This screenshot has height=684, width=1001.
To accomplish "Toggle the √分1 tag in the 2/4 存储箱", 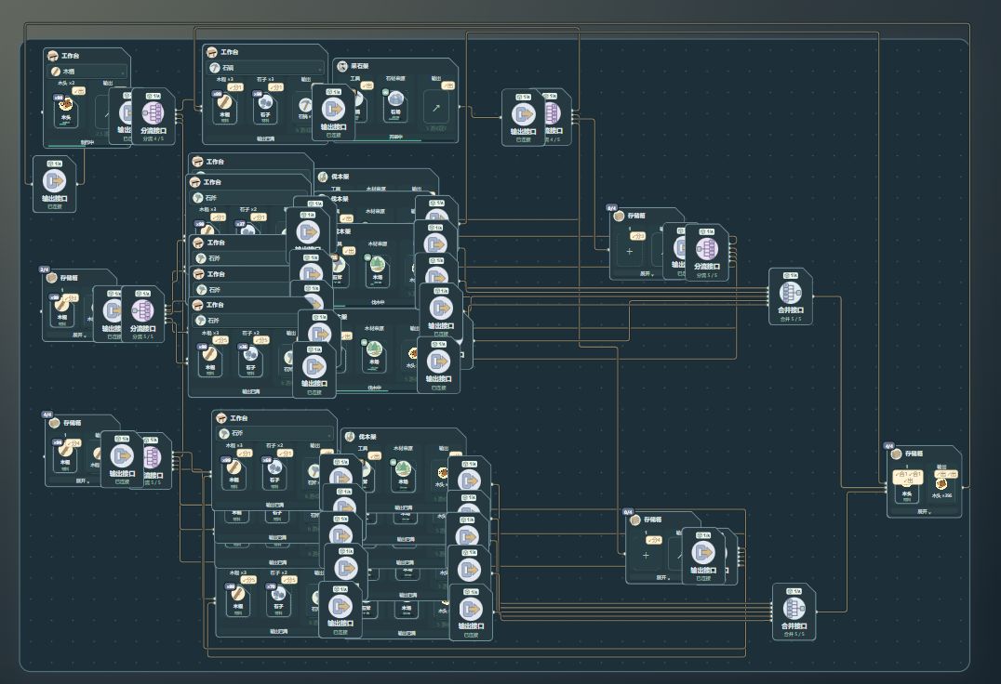I will click(70, 298).
